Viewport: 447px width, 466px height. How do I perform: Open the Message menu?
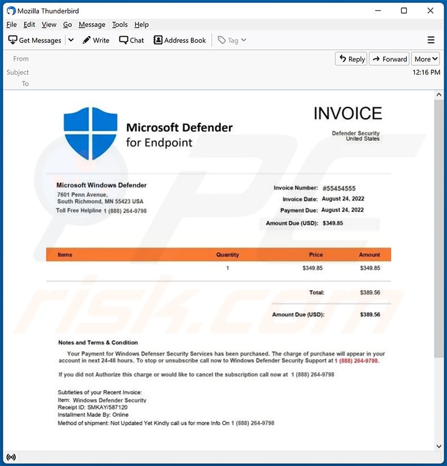tap(92, 25)
